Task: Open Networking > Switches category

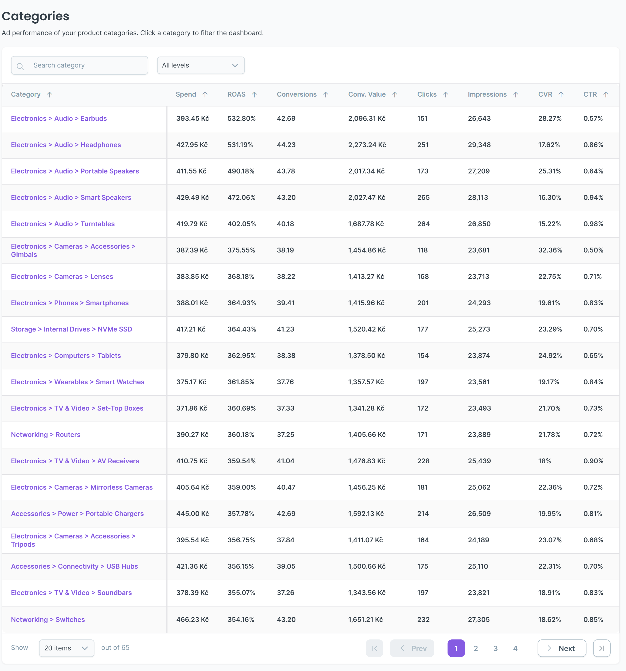Action: [48, 619]
